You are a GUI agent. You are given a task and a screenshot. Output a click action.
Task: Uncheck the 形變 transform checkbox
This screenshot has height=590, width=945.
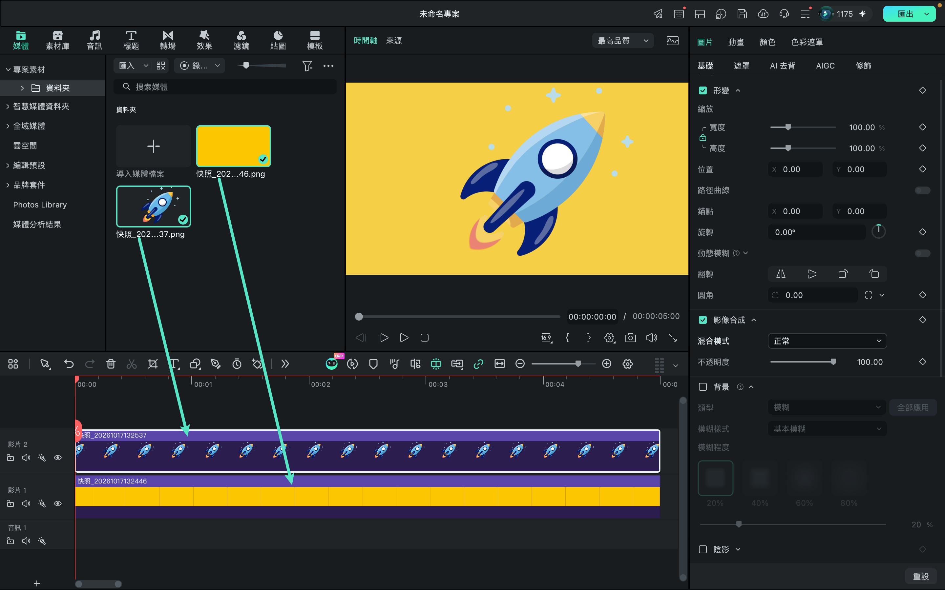pos(703,90)
